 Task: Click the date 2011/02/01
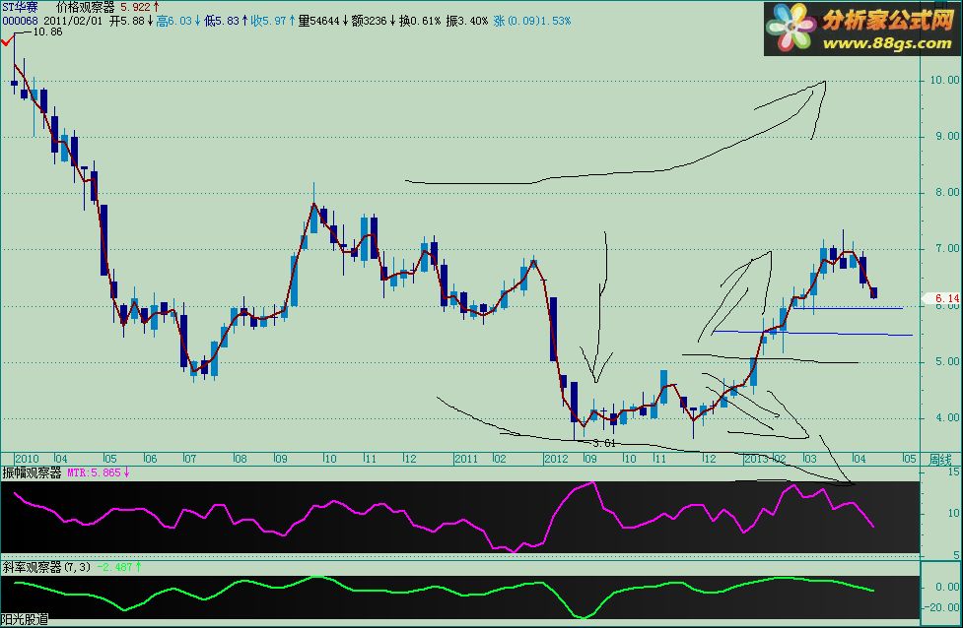tap(73, 21)
